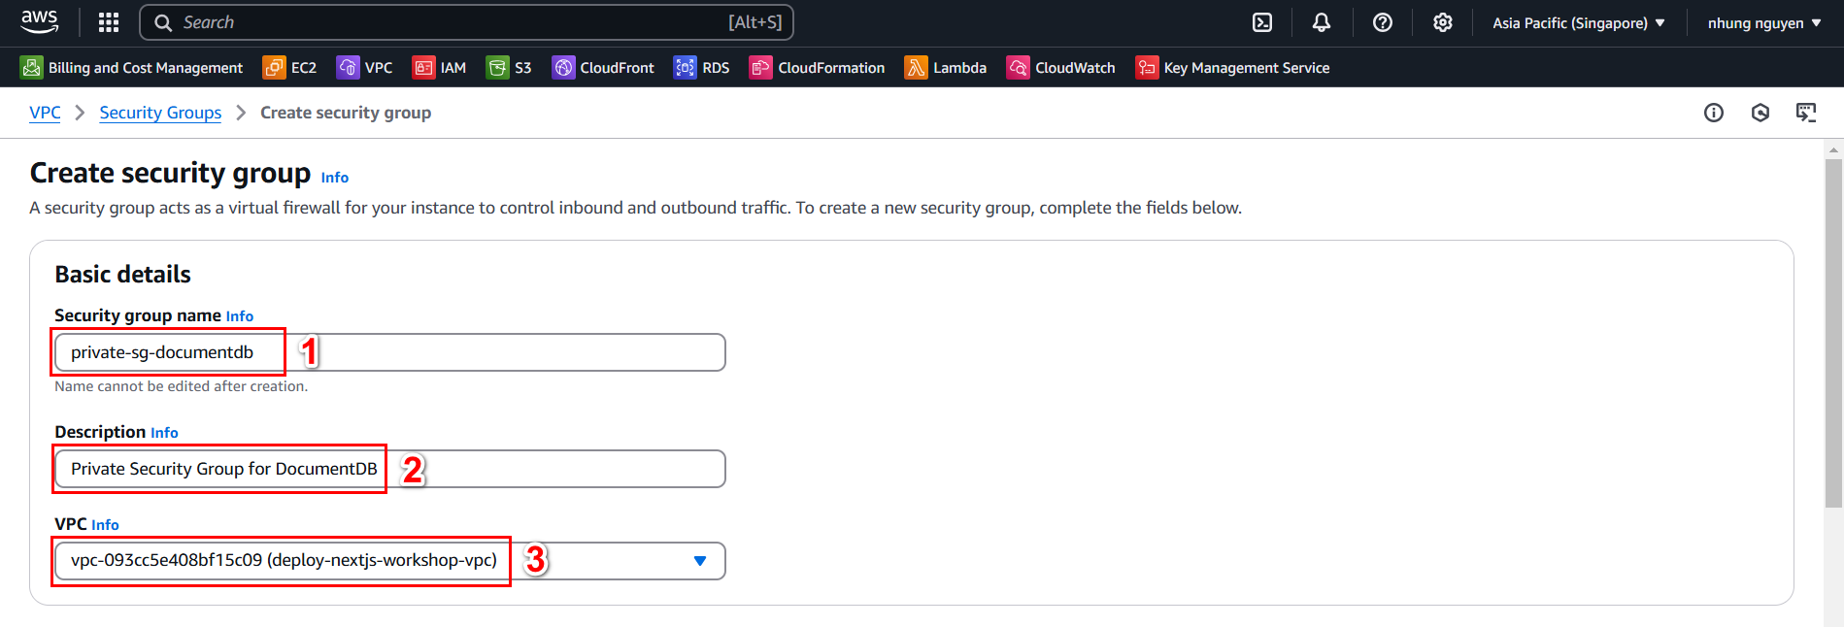Open the CloudFront shortcut label

[x=617, y=67]
